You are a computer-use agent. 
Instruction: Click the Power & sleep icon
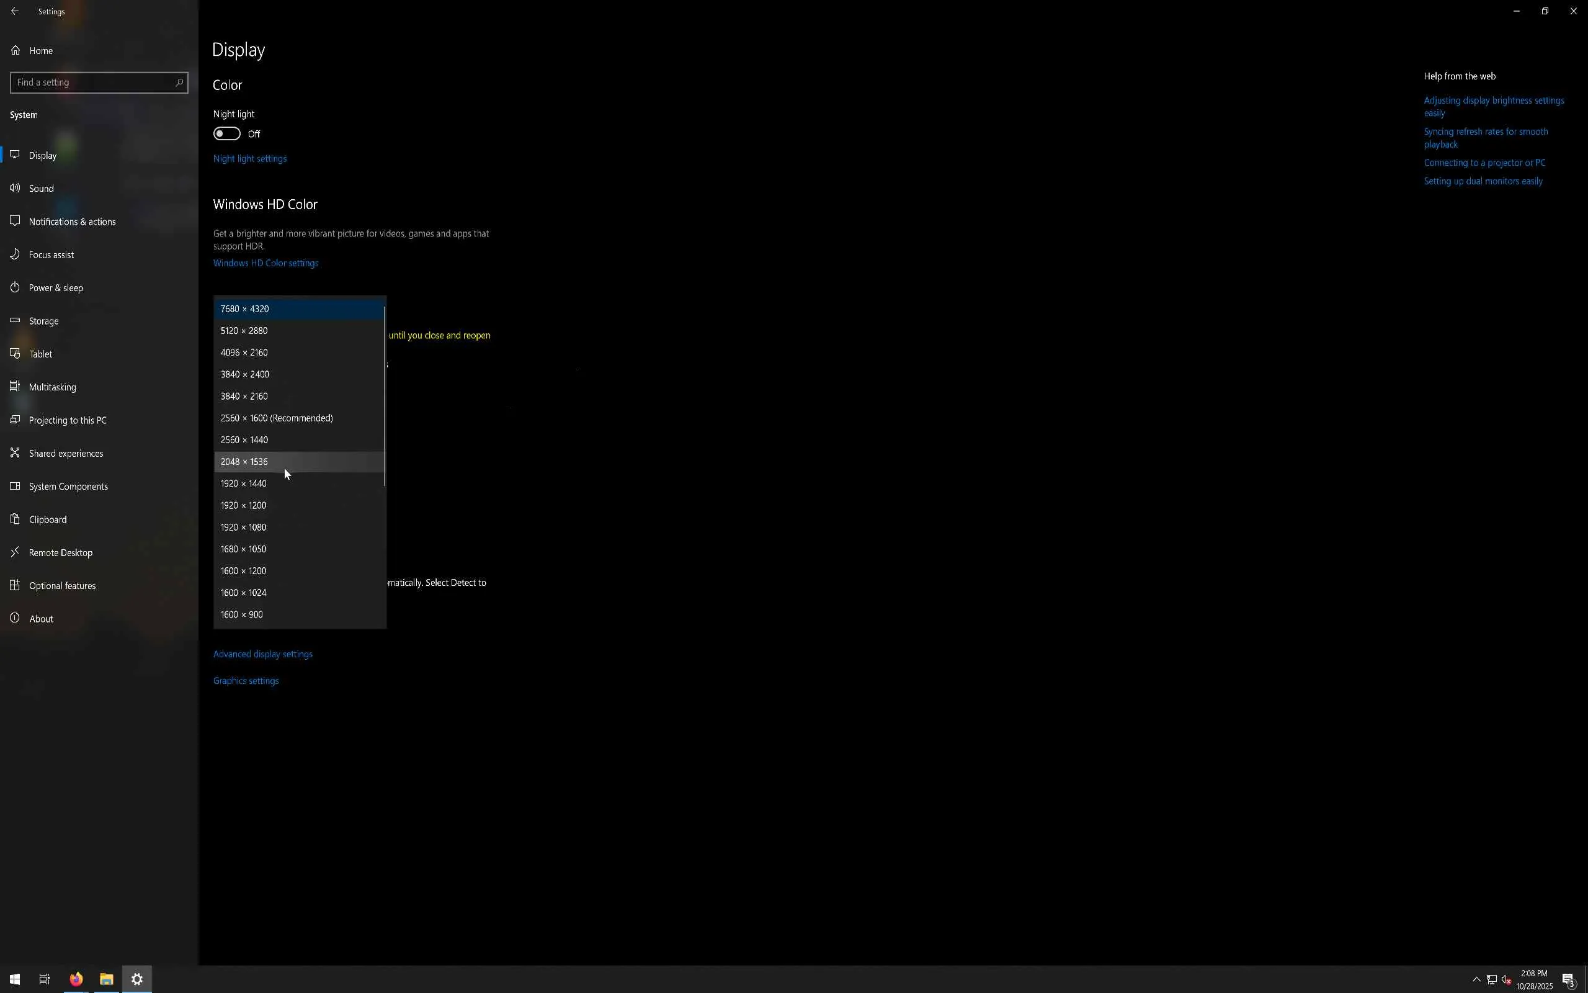click(15, 287)
